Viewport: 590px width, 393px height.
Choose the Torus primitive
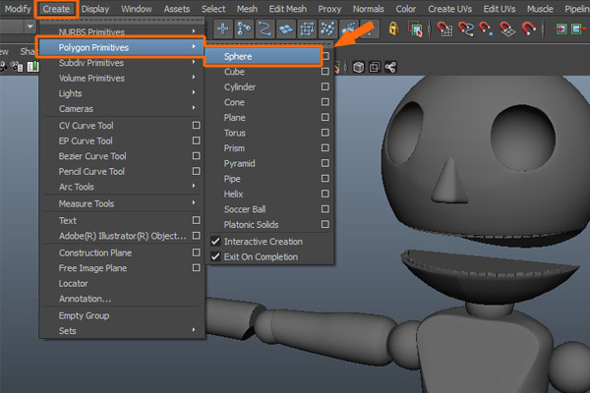(x=234, y=133)
